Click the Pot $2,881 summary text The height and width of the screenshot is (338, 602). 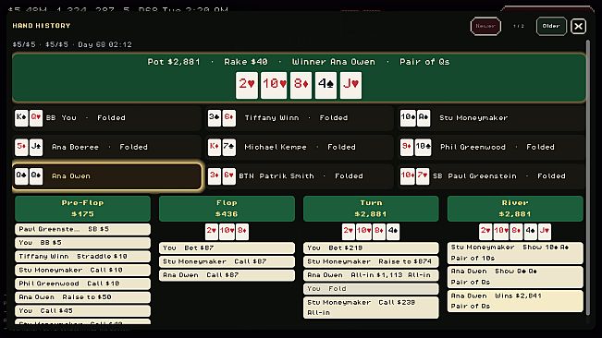[x=174, y=62]
